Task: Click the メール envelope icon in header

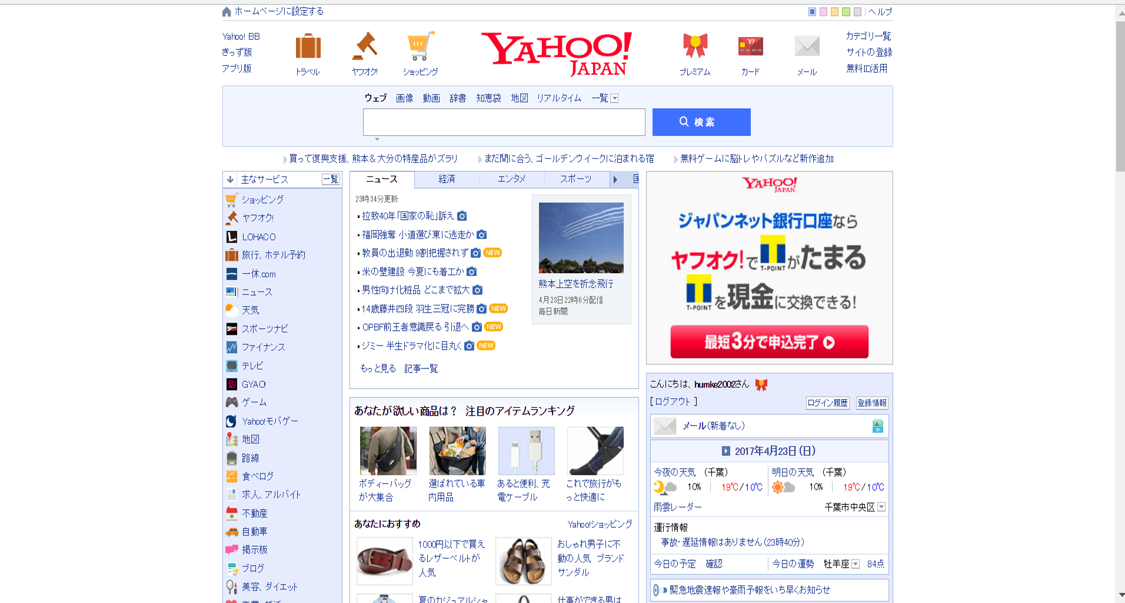Action: [x=807, y=46]
